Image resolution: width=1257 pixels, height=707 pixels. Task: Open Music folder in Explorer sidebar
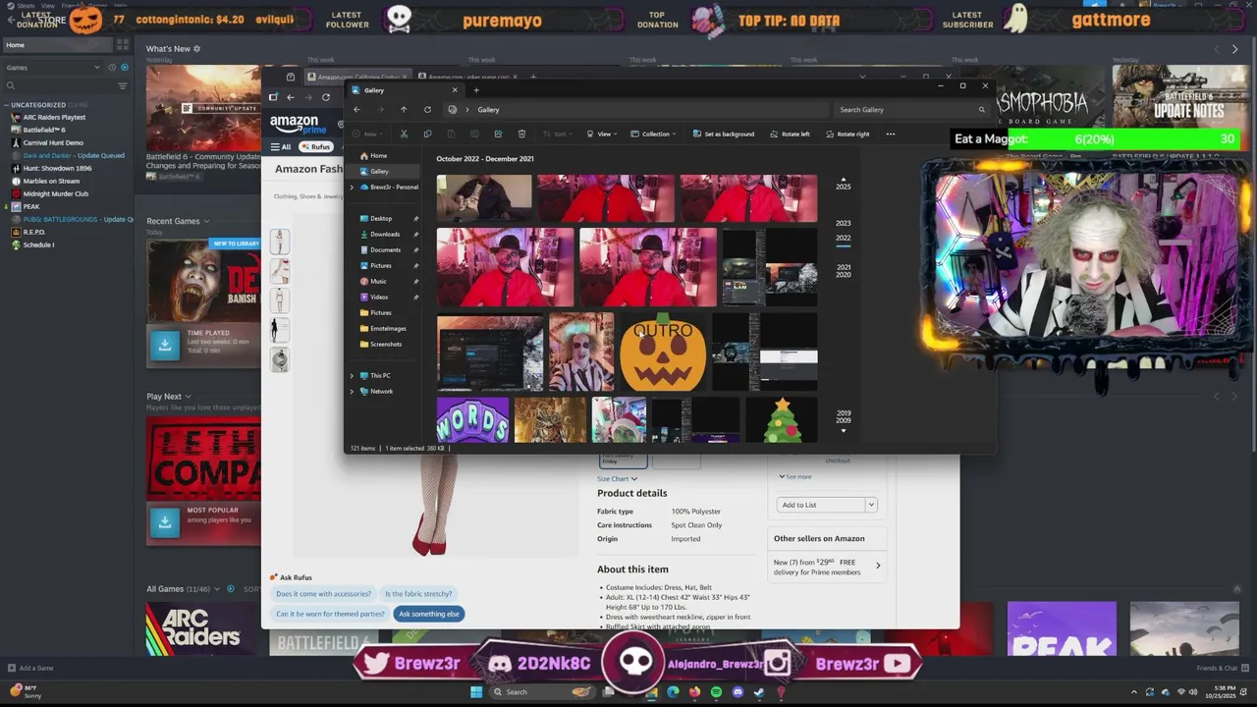tap(378, 282)
